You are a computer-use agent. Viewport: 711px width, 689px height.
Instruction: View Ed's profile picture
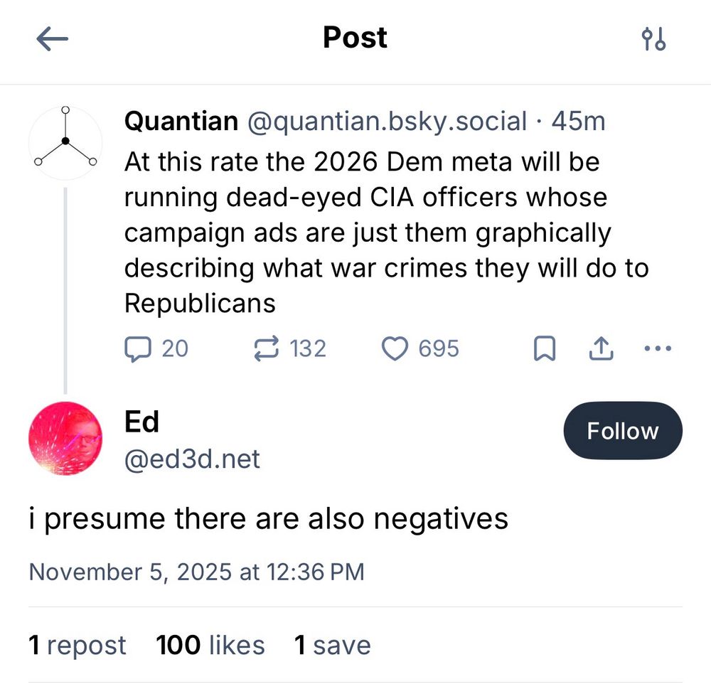65,439
